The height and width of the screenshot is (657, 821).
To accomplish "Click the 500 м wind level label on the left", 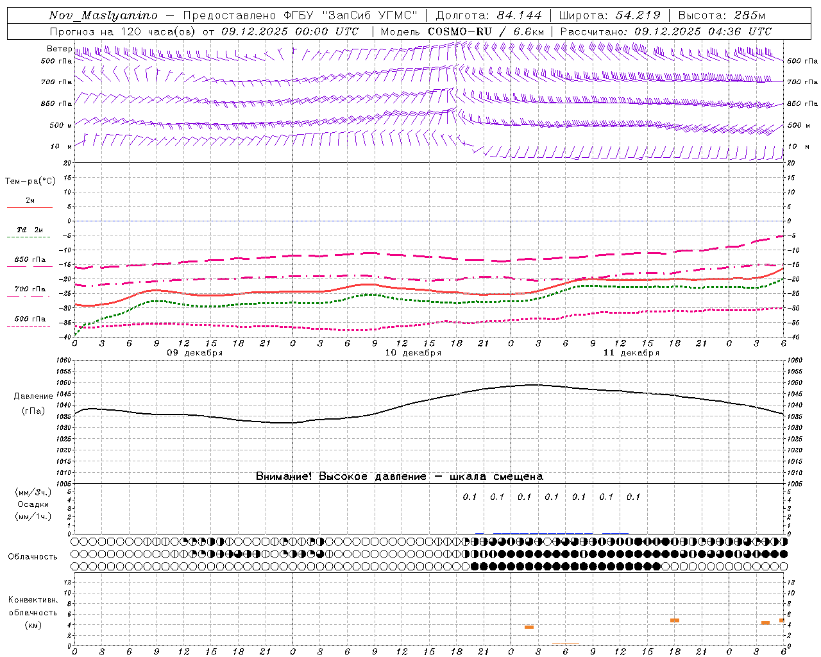I will 61,125.
